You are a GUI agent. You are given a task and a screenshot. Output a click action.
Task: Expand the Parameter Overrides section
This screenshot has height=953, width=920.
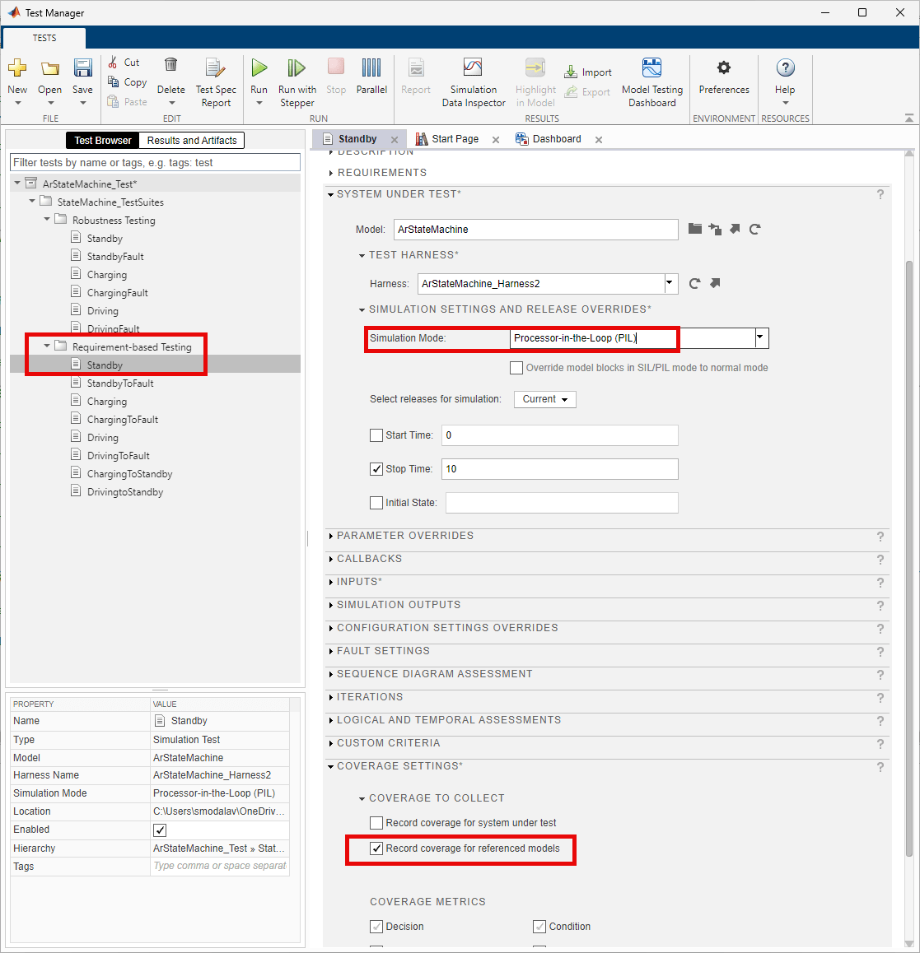[x=405, y=536]
